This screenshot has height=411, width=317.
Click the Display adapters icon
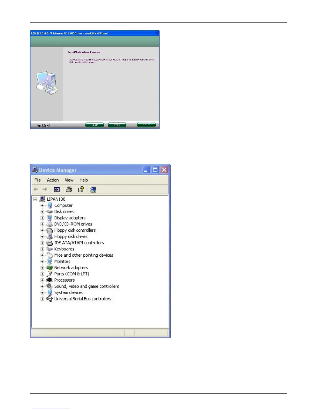pos(50,218)
